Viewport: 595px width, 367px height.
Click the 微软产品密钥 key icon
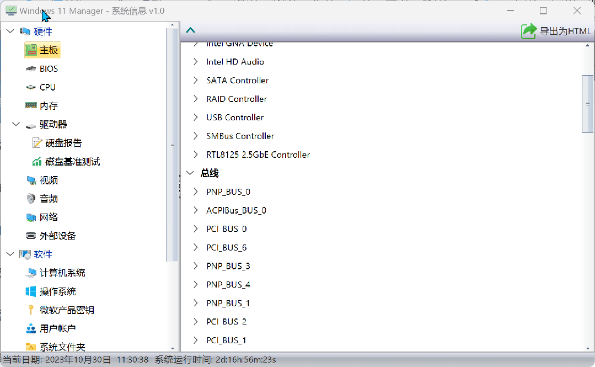[x=31, y=310]
